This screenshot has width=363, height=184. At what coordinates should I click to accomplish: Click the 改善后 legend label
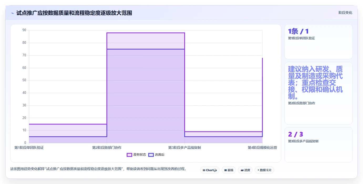click(160, 155)
